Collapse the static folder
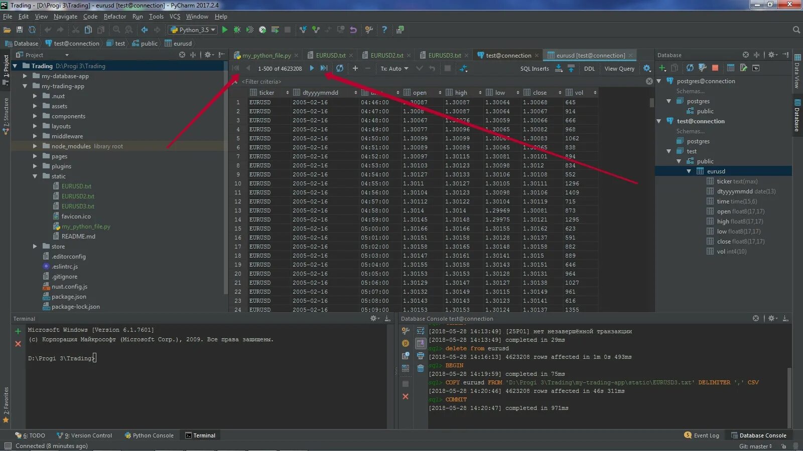 35,176
